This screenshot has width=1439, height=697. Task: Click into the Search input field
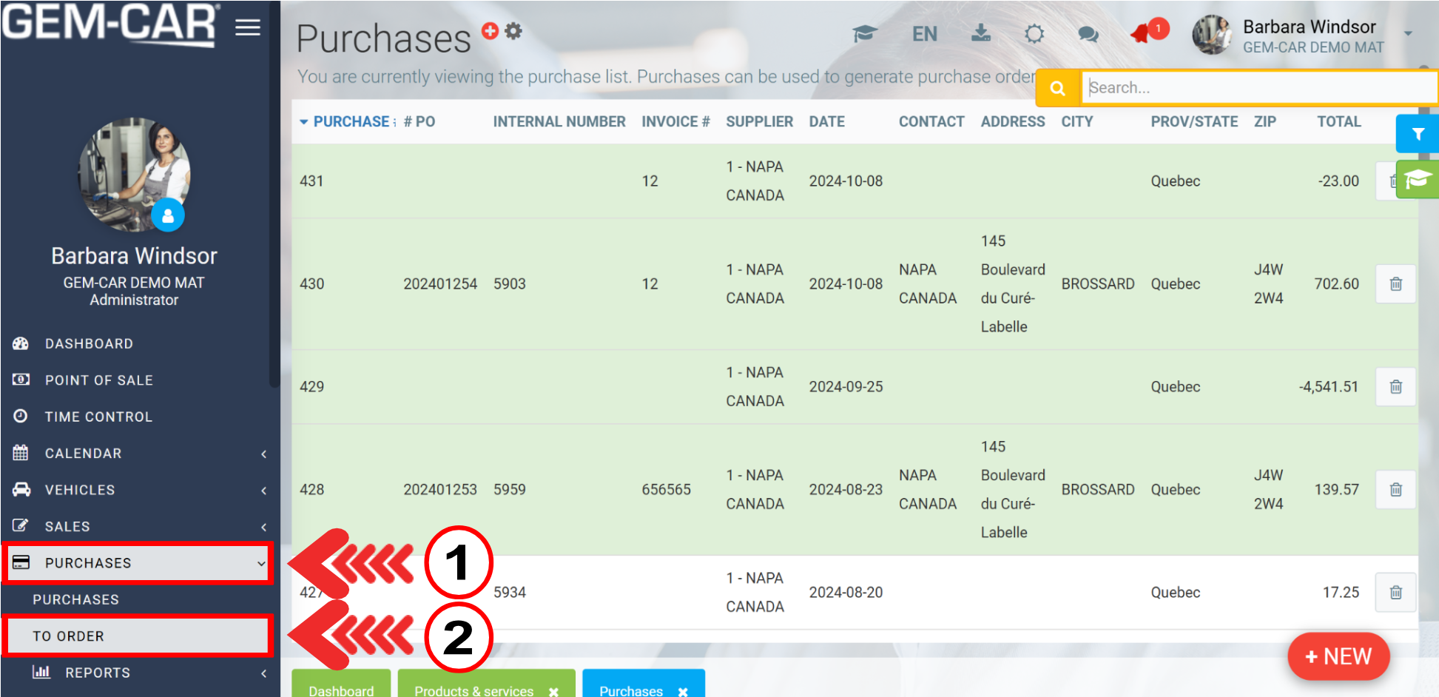(1258, 88)
